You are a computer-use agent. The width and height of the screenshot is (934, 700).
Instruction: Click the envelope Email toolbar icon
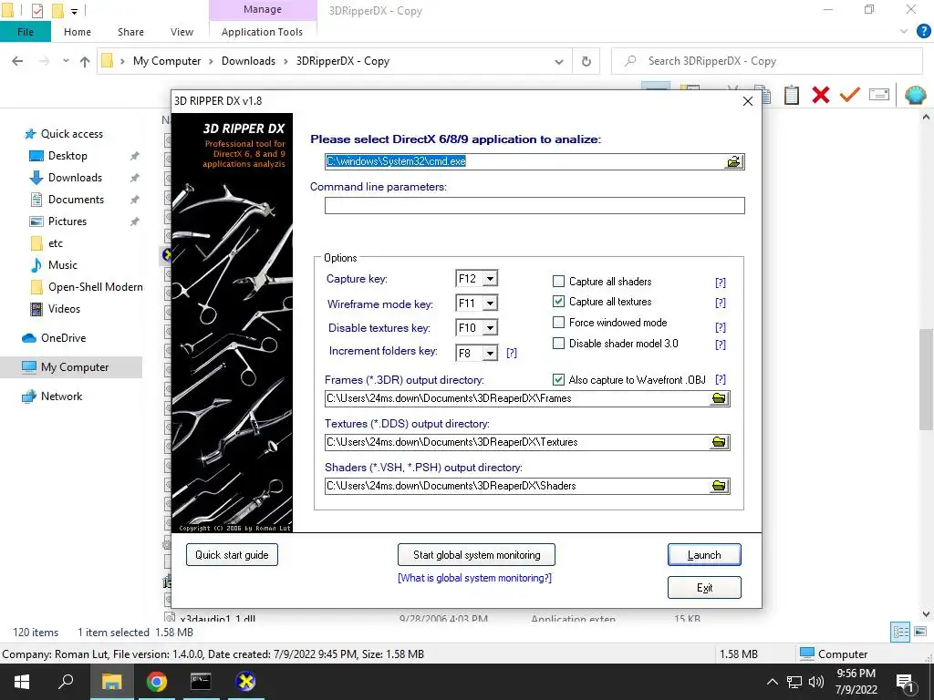[879, 95]
